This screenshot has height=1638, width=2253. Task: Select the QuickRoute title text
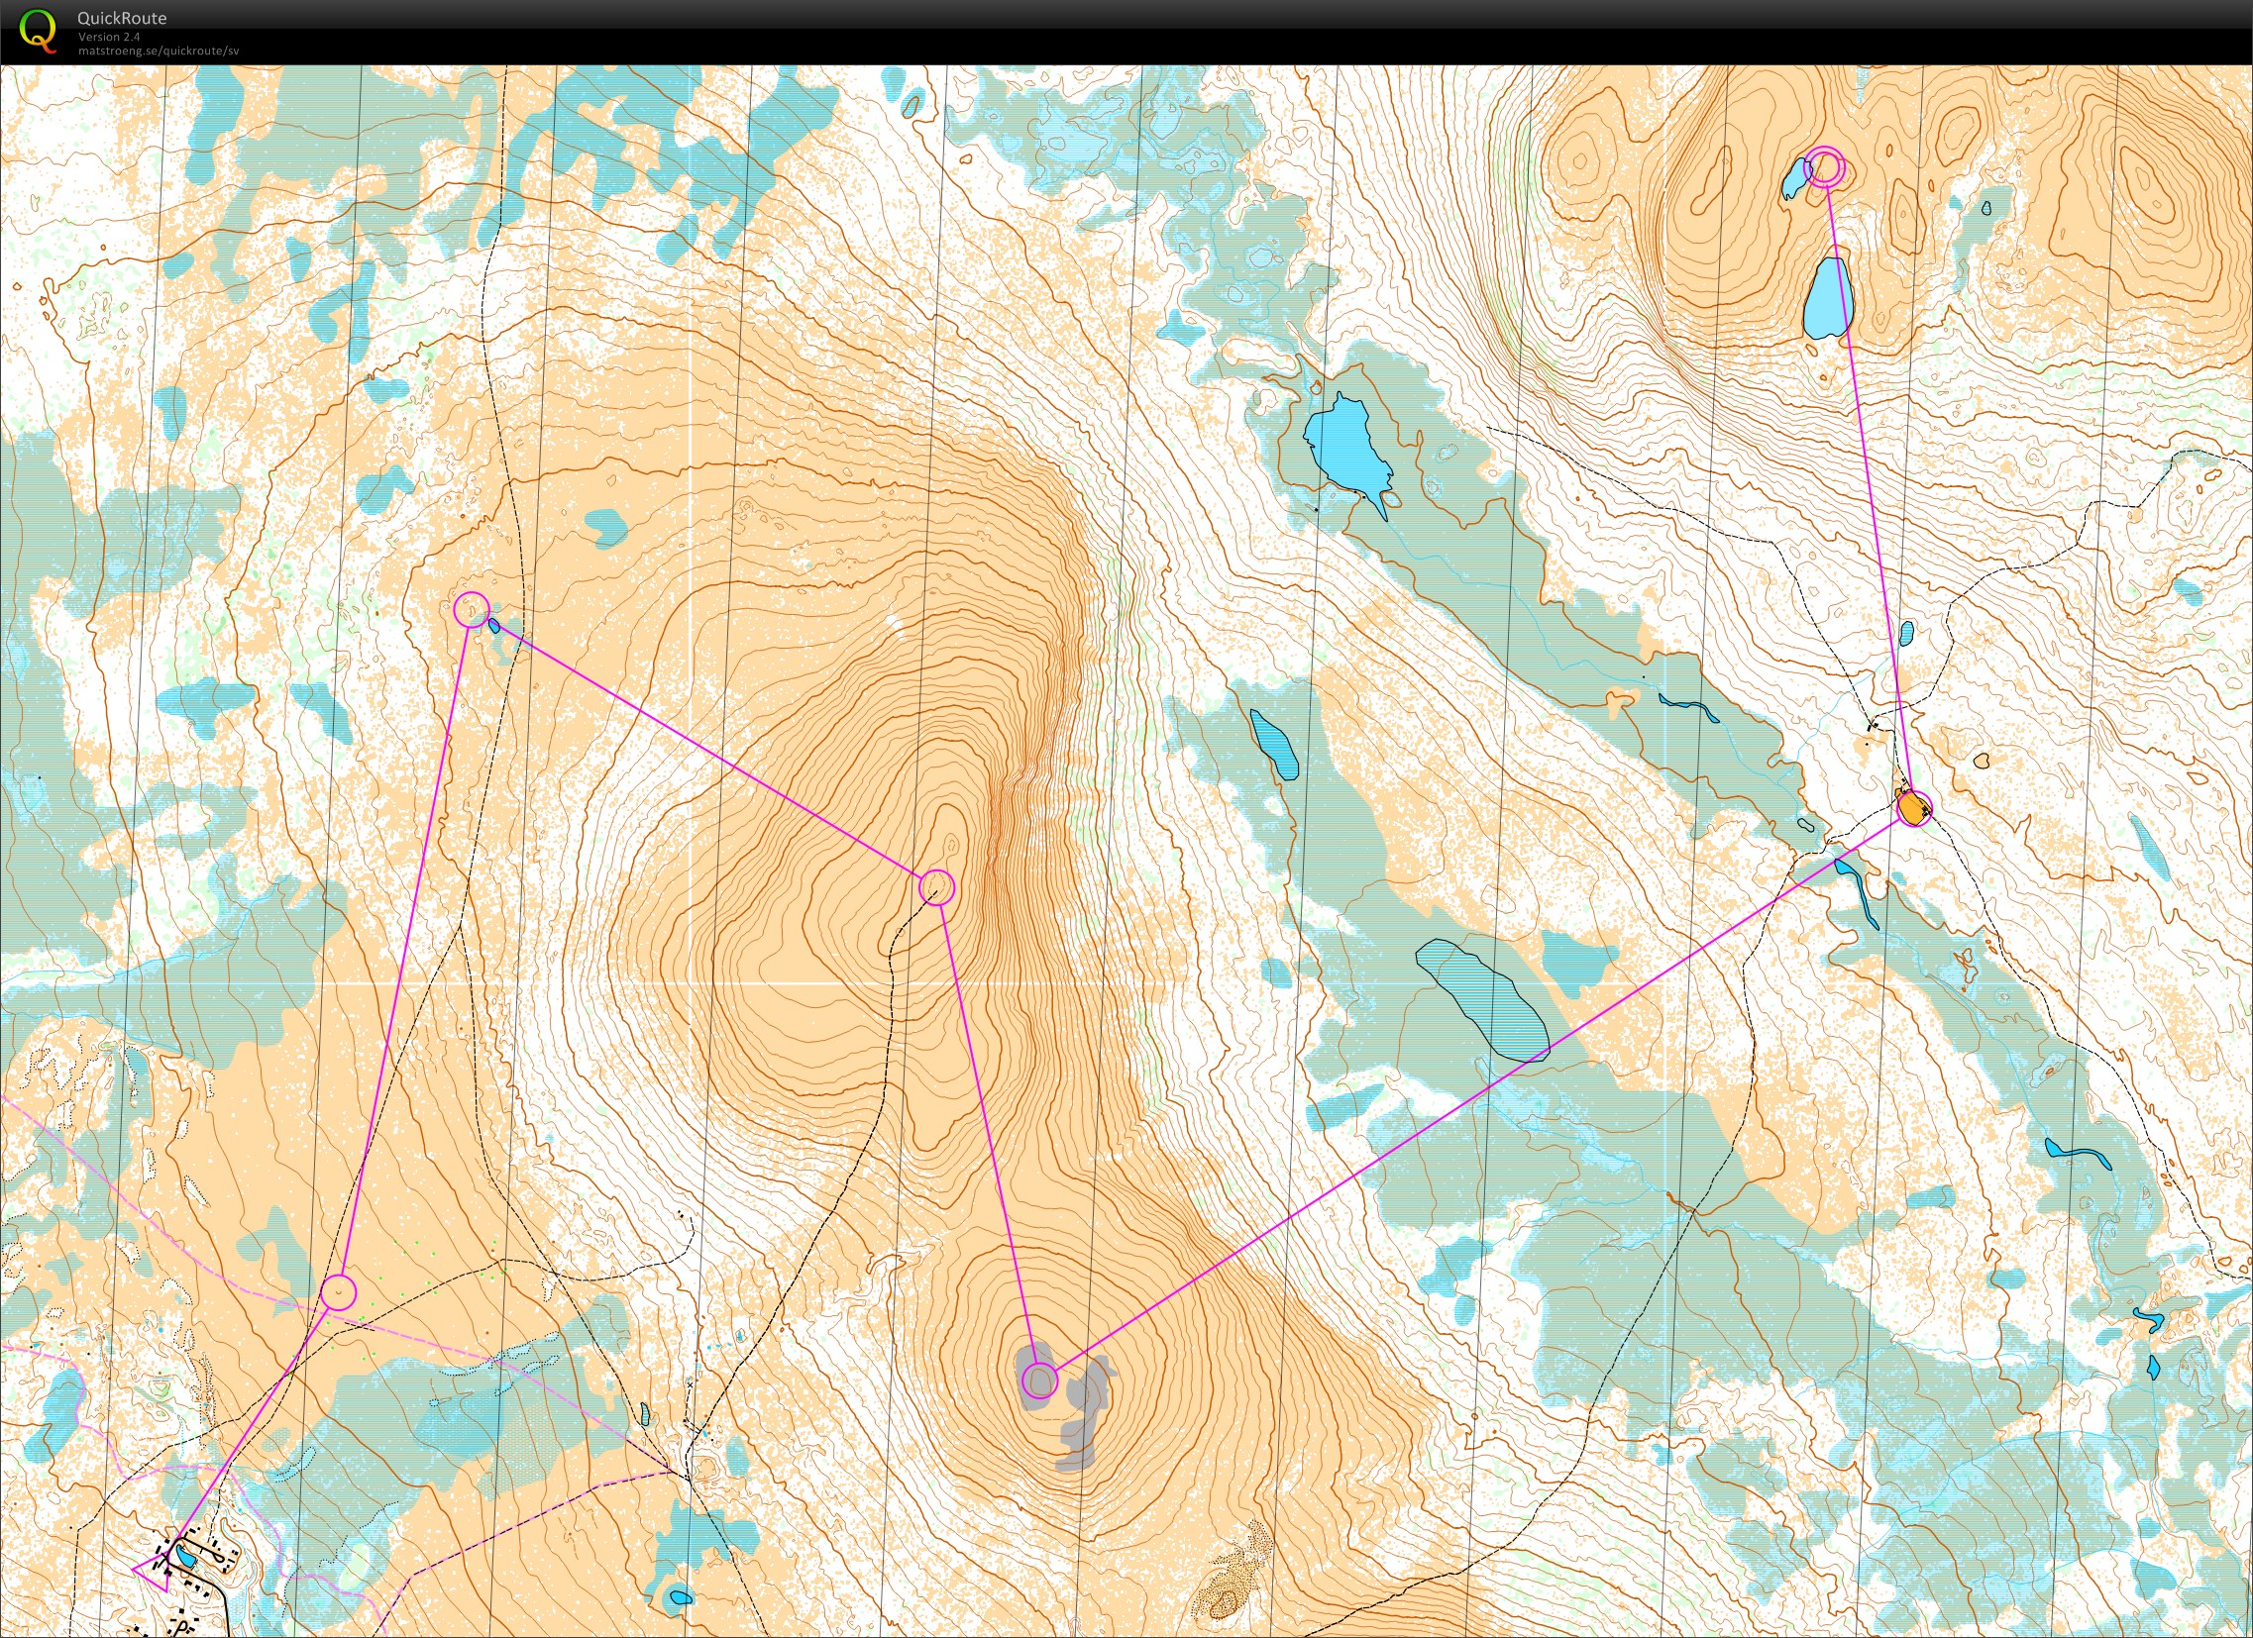(122, 18)
